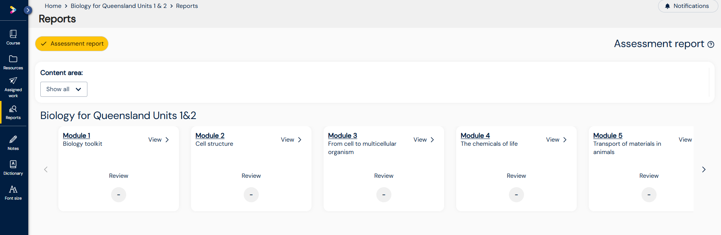Click the app logo in the sidebar
This screenshot has height=235, width=721.
[13, 10]
